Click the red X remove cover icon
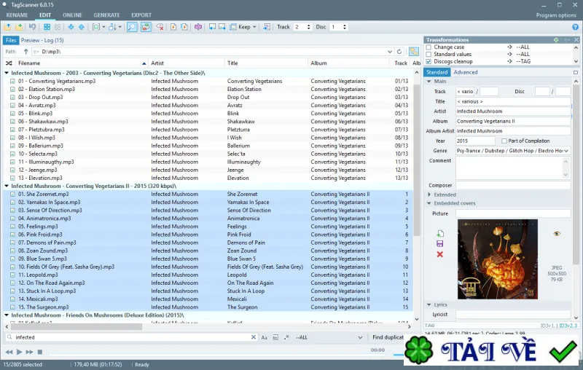The width and height of the screenshot is (583, 370). pos(440,254)
